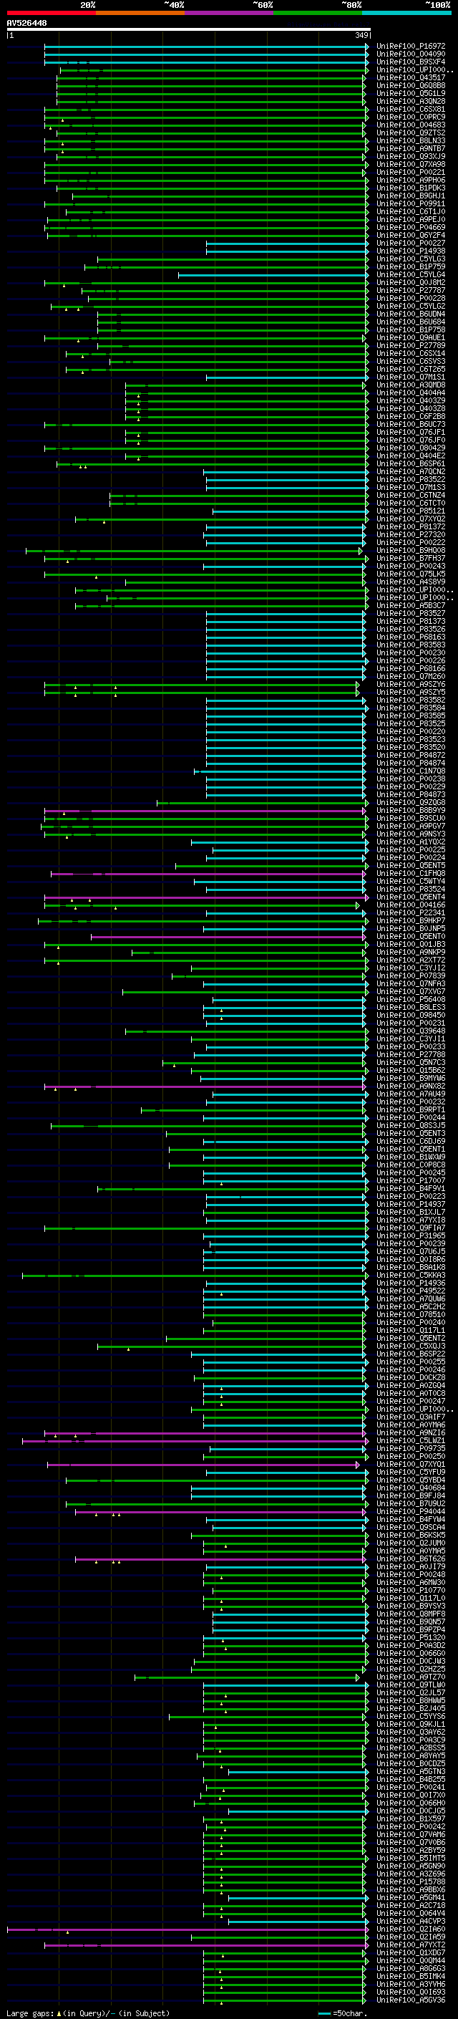Select hit label UniRef100_Q01JB3
458x2019 pixels.
(411, 945)
